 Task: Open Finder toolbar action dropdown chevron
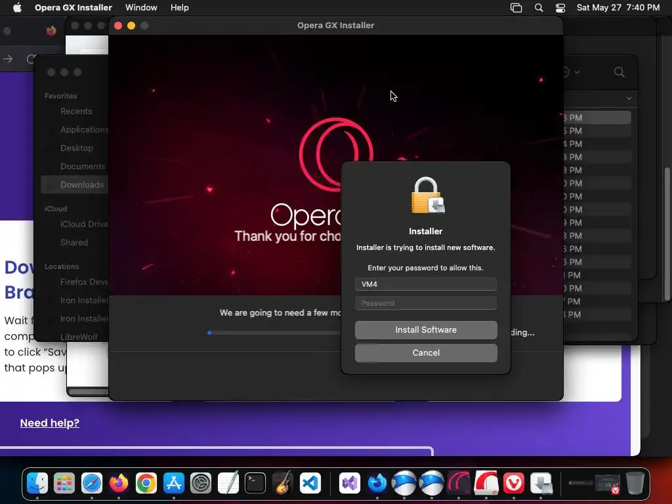click(x=577, y=72)
